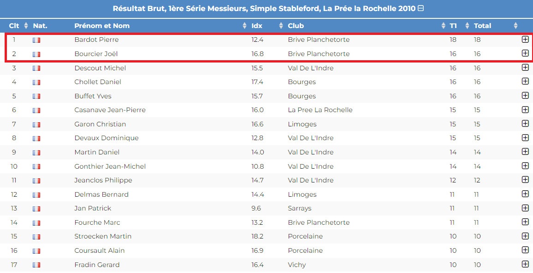This screenshot has height=273, width=533.
Task: Sort by Total column arrows
Action: click(x=515, y=26)
